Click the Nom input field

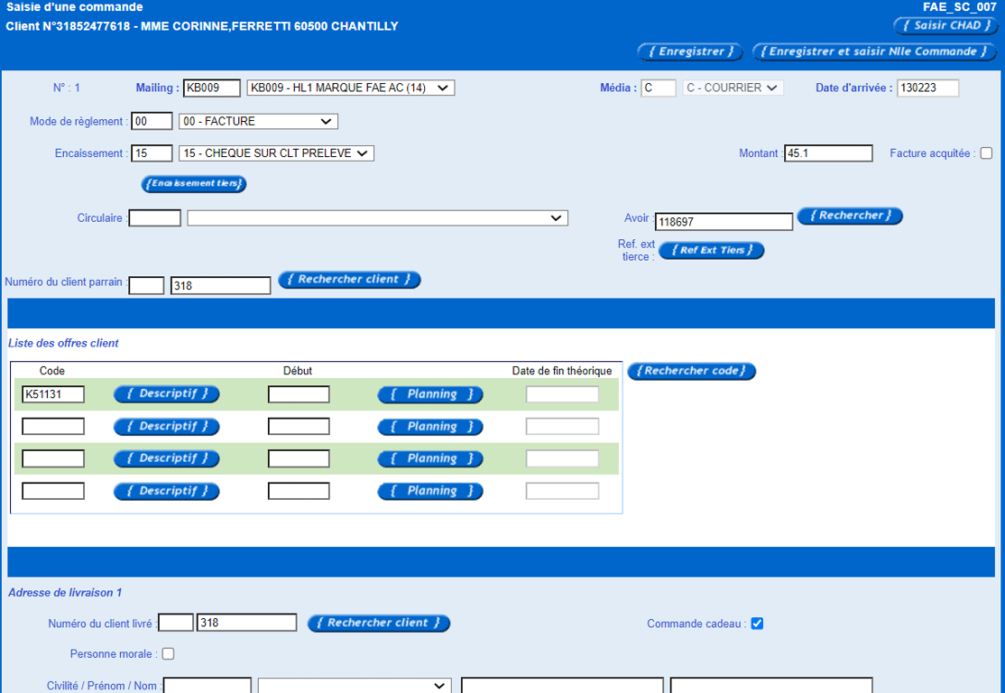point(771,685)
